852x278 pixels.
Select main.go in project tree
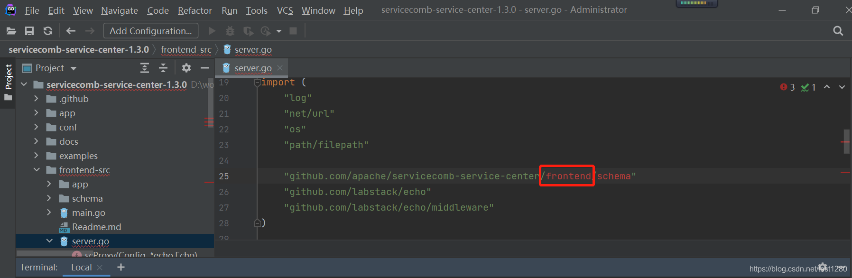pos(89,213)
